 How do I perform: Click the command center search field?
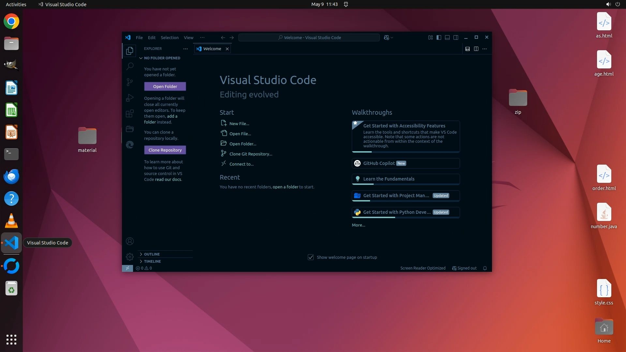[x=309, y=37]
